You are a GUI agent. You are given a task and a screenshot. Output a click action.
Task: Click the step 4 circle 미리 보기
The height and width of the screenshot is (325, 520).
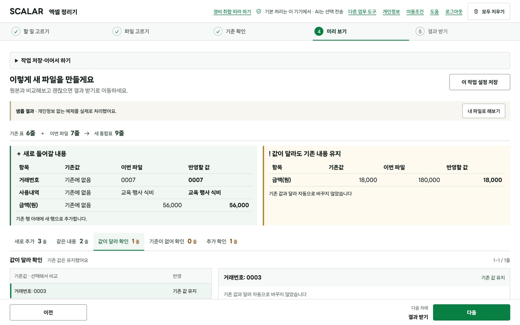click(319, 32)
